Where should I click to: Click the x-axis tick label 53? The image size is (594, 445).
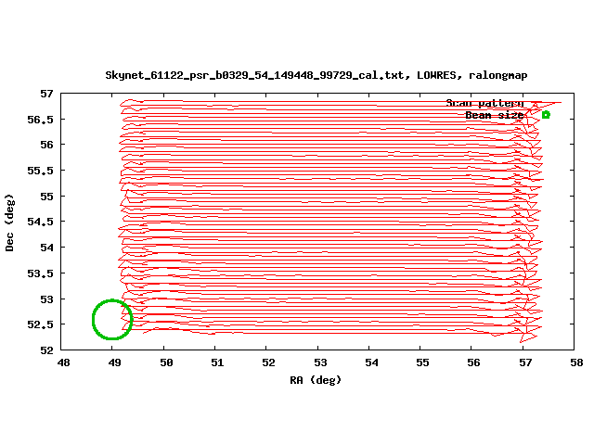[320, 362]
